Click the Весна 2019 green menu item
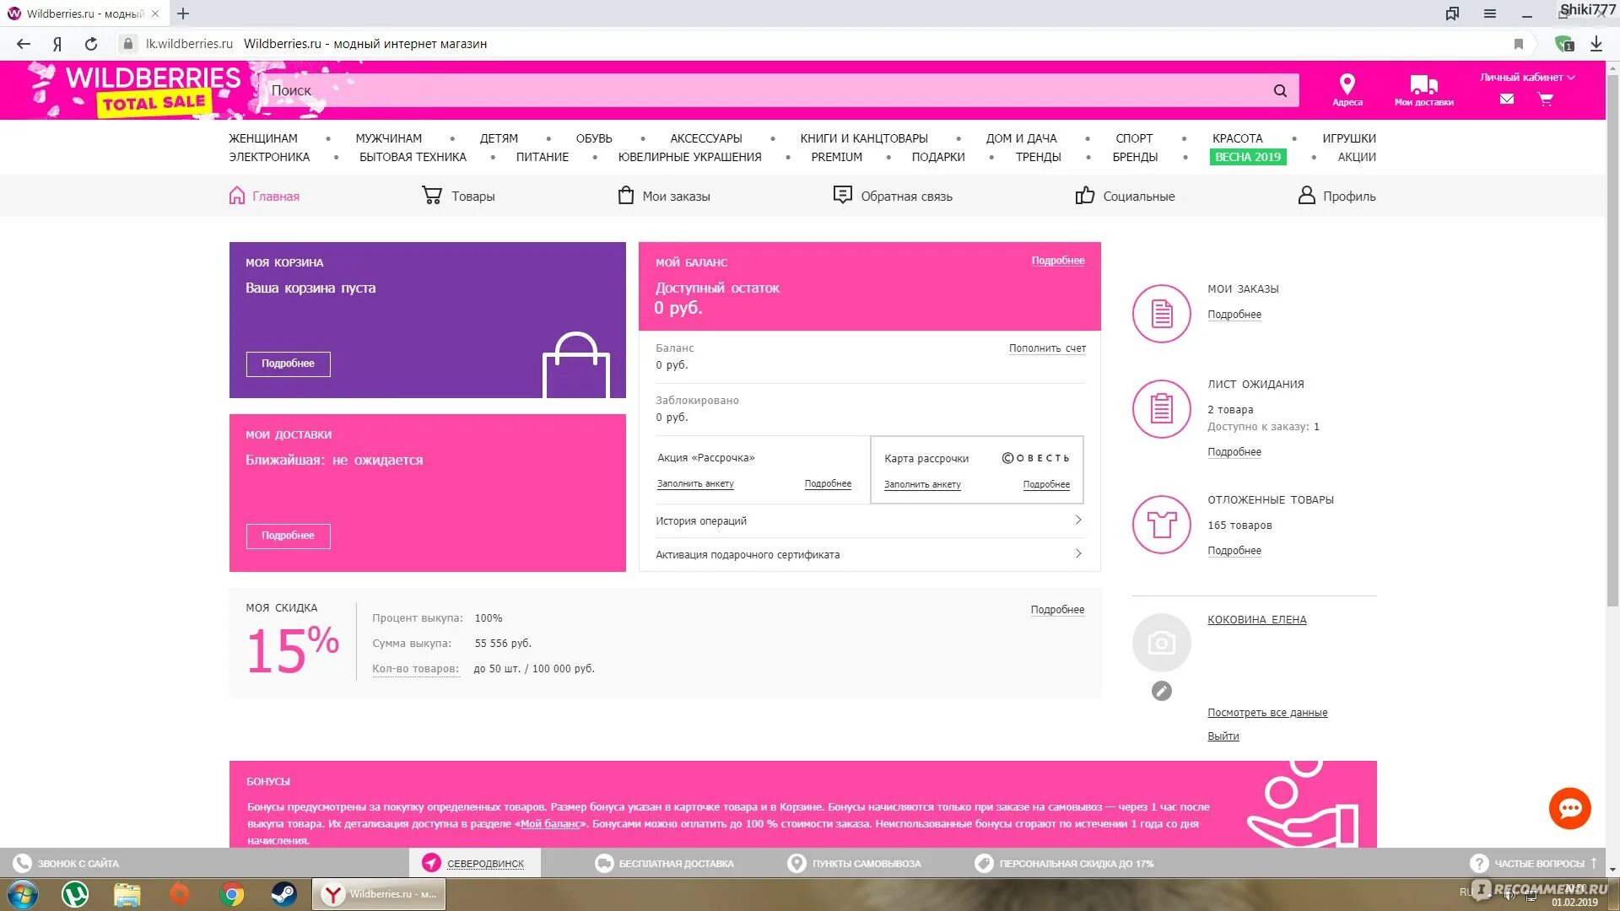1620x911 pixels. click(1247, 157)
